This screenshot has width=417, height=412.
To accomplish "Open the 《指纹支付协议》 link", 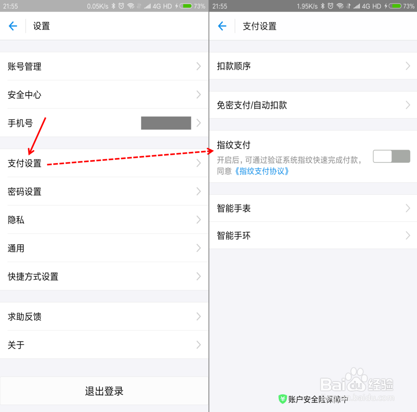I will click(x=261, y=171).
